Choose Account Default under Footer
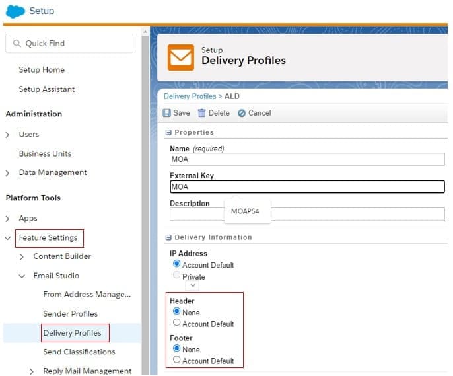Viewport: 453px width, 376px height. click(x=176, y=361)
